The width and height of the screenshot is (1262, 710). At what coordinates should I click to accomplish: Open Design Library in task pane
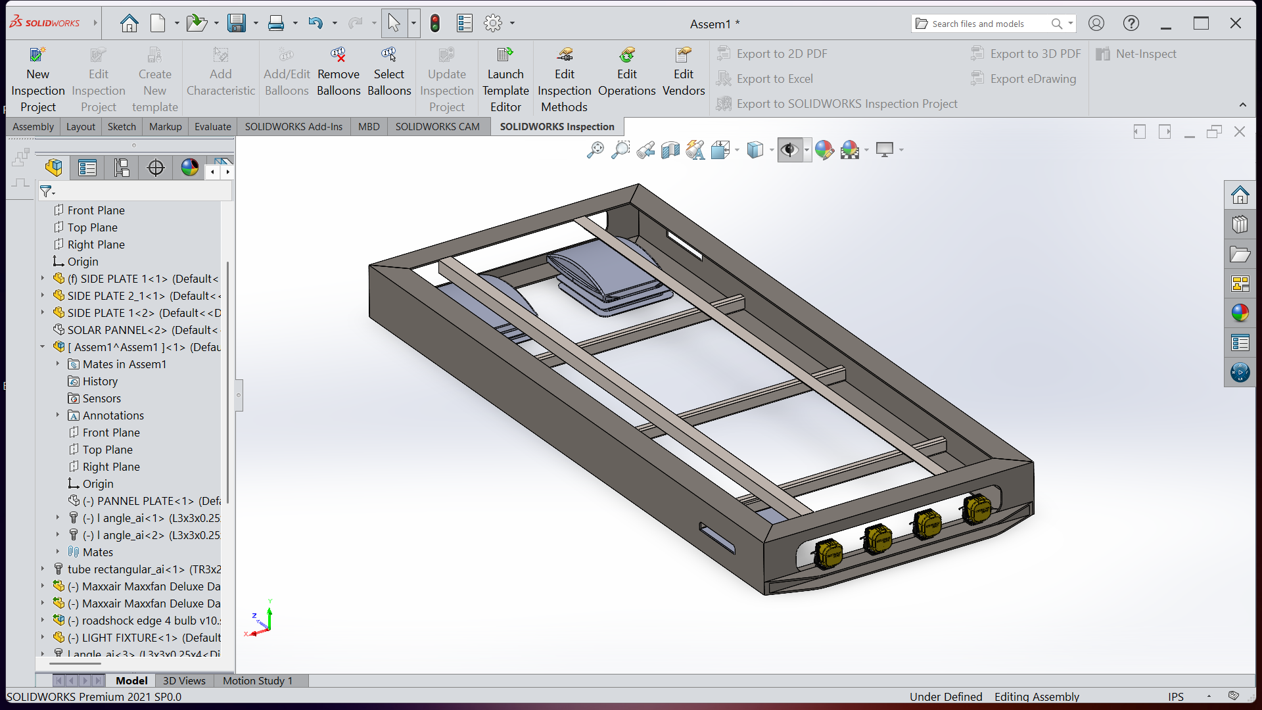1240,225
